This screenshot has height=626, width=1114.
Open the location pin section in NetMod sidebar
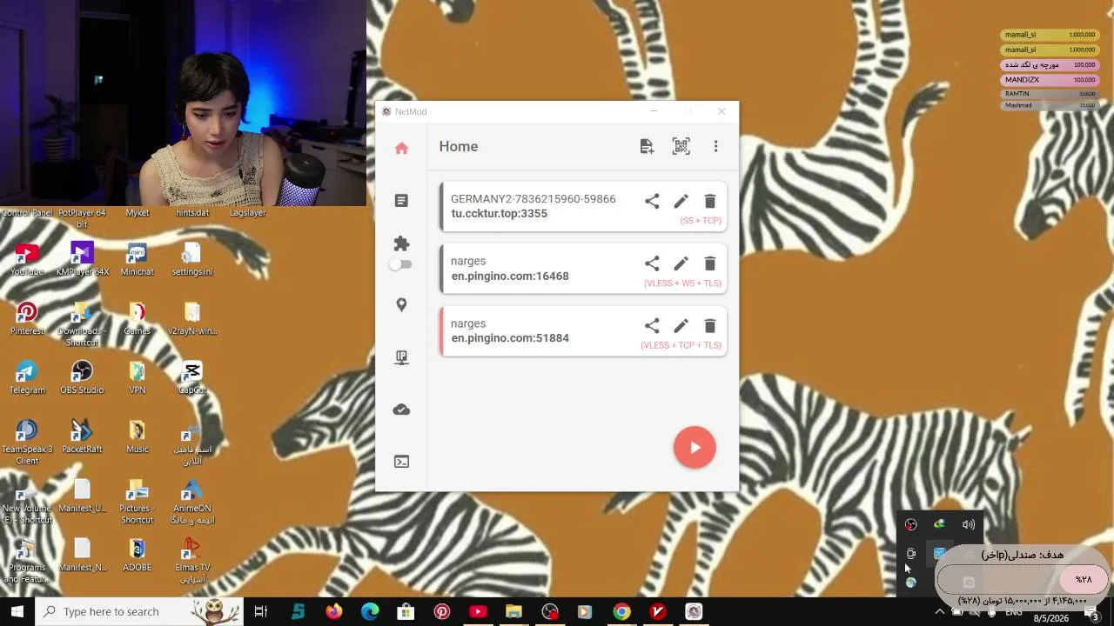[401, 305]
